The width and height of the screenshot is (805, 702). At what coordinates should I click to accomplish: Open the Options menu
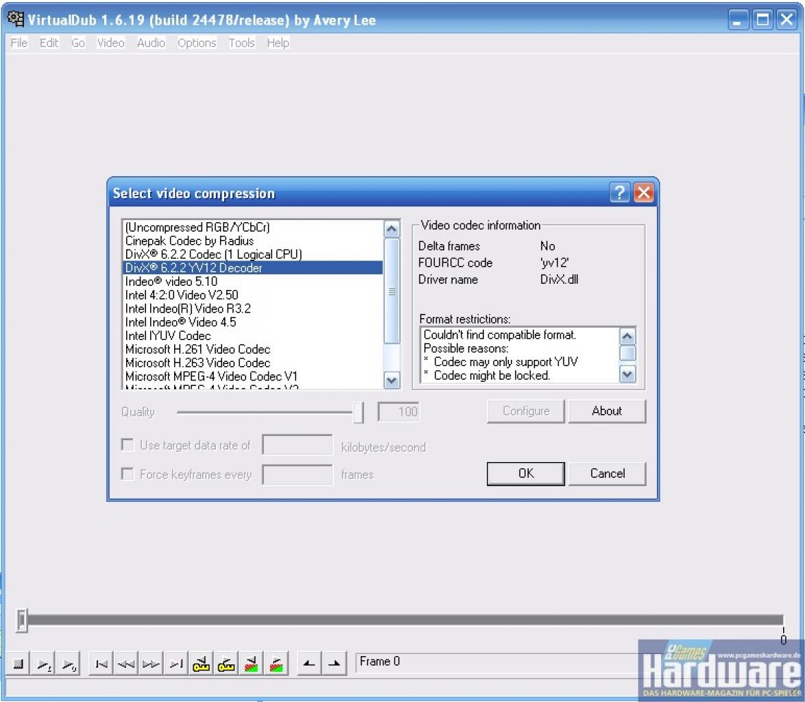pos(197,43)
